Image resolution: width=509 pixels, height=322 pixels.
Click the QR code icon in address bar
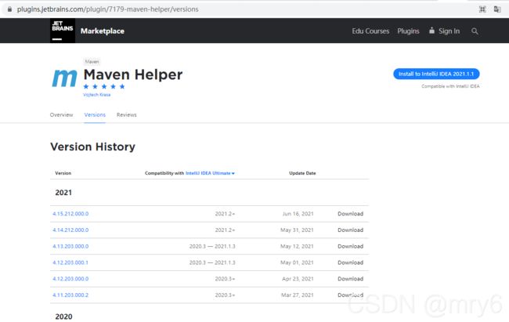(x=482, y=9)
